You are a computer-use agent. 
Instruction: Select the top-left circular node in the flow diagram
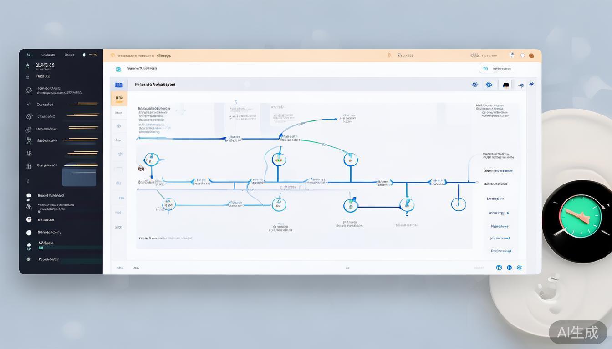coord(151,159)
